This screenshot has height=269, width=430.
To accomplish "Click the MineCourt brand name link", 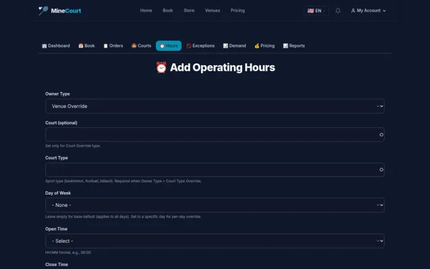I will (66, 10).
